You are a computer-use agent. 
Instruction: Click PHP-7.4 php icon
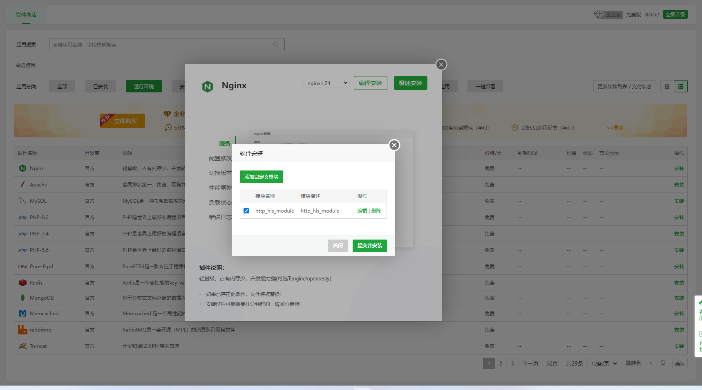[x=22, y=233]
